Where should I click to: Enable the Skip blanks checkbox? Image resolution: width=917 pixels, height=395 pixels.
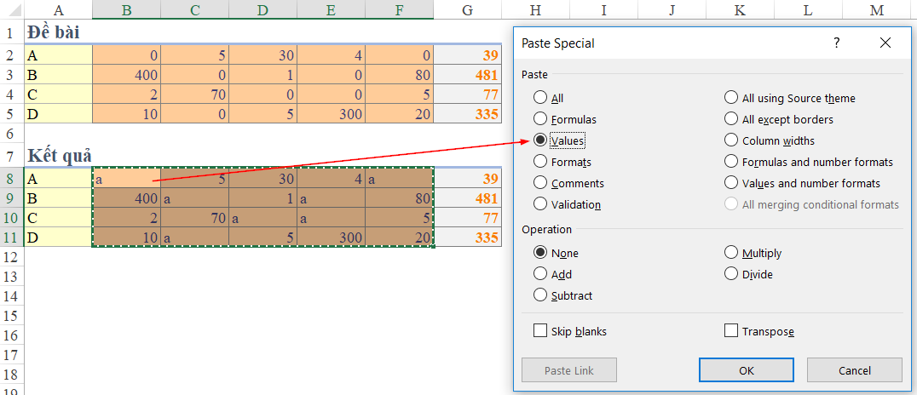[570, 331]
